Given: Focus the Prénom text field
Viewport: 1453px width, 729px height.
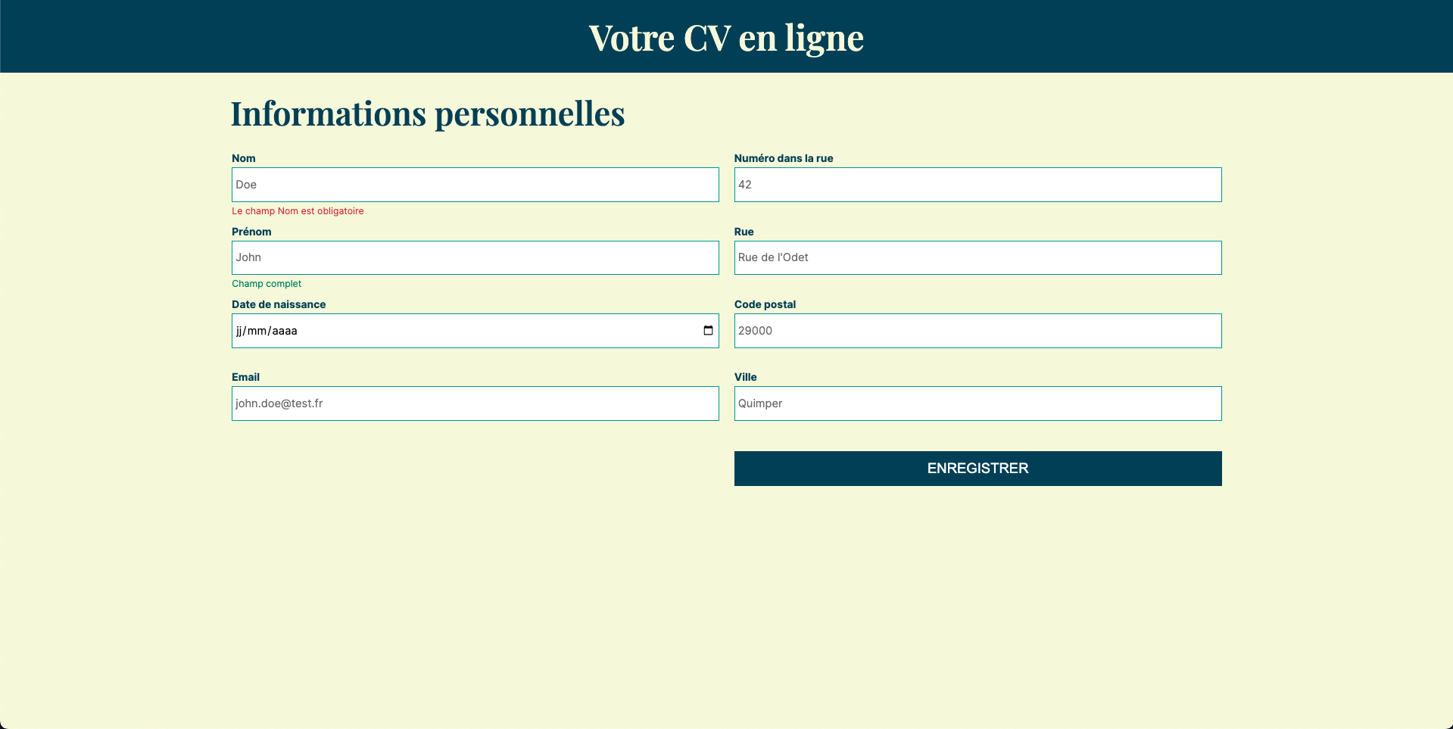Looking at the screenshot, I should point(475,258).
